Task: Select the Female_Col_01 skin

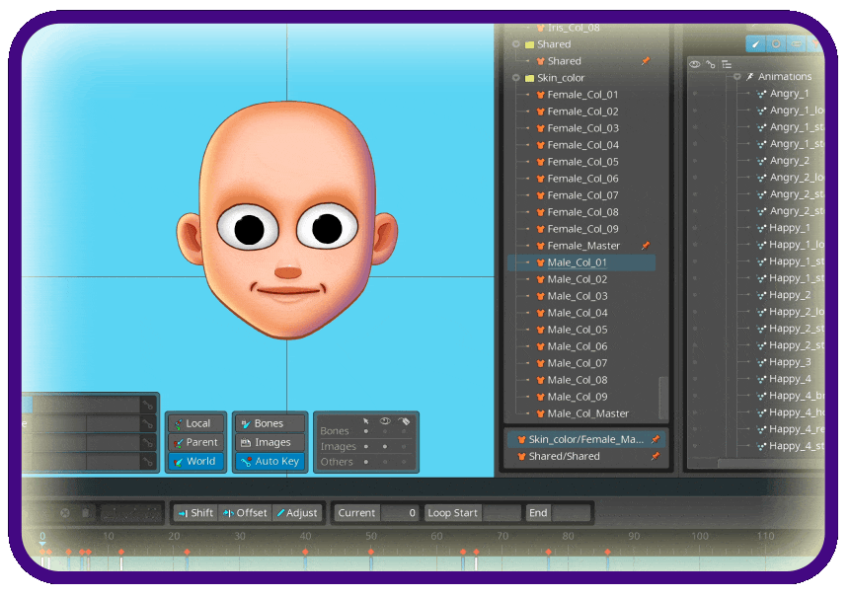Action: (x=582, y=95)
